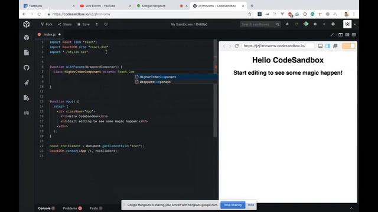Open the Problems tab
The height and width of the screenshot is (212, 378).
click(x=72, y=208)
